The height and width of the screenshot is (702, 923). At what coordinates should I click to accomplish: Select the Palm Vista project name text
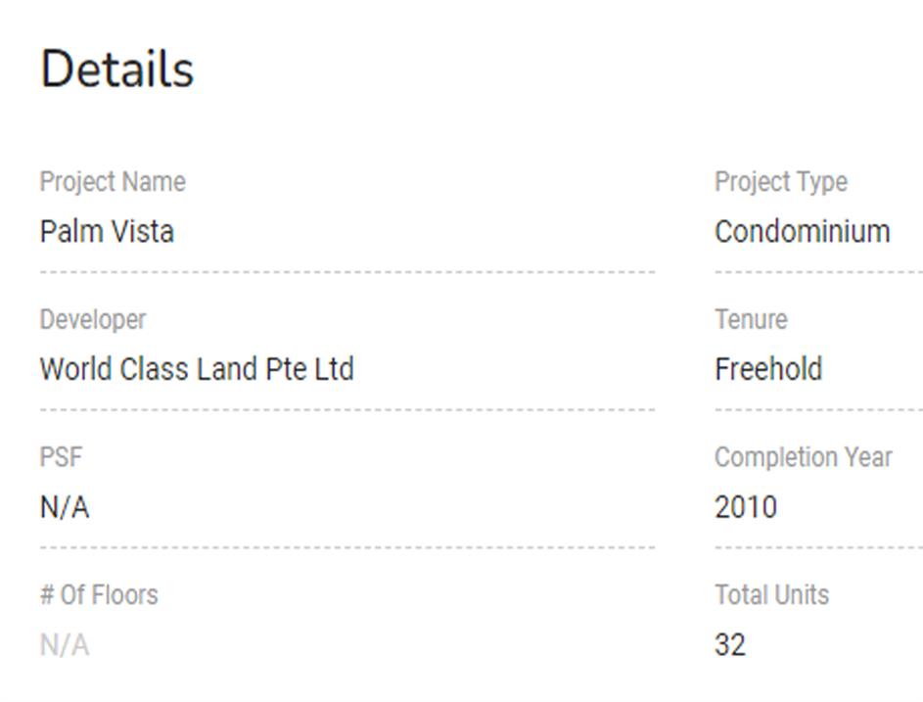(x=107, y=232)
